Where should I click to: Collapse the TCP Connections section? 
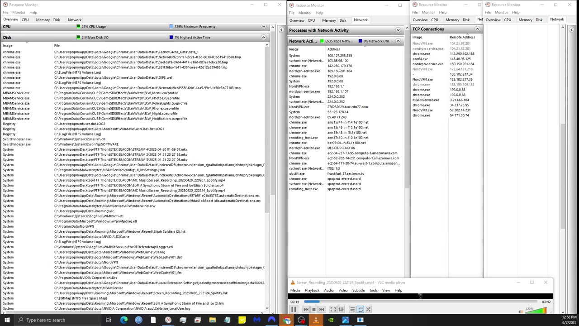(x=477, y=29)
